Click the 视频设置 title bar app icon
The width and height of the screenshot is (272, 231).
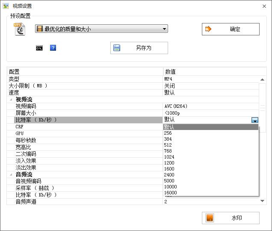(x=6, y=6)
